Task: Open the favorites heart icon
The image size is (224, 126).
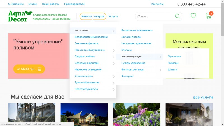Action: pyautogui.click(x=193, y=16)
